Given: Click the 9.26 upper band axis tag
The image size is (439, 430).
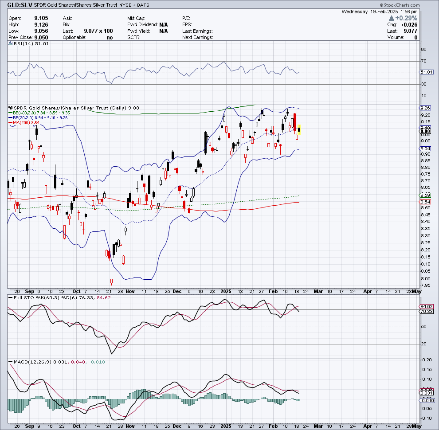Looking at the screenshot, I should (425, 108).
